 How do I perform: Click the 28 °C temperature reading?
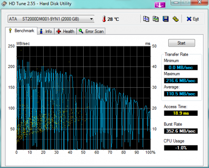click(113, 19)
